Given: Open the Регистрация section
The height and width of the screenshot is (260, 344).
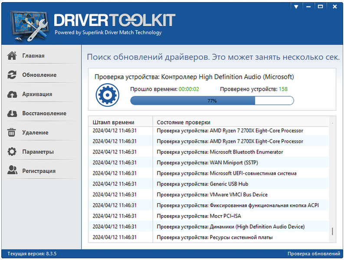Looking at the screenshot, I should (x=42, y=171).
